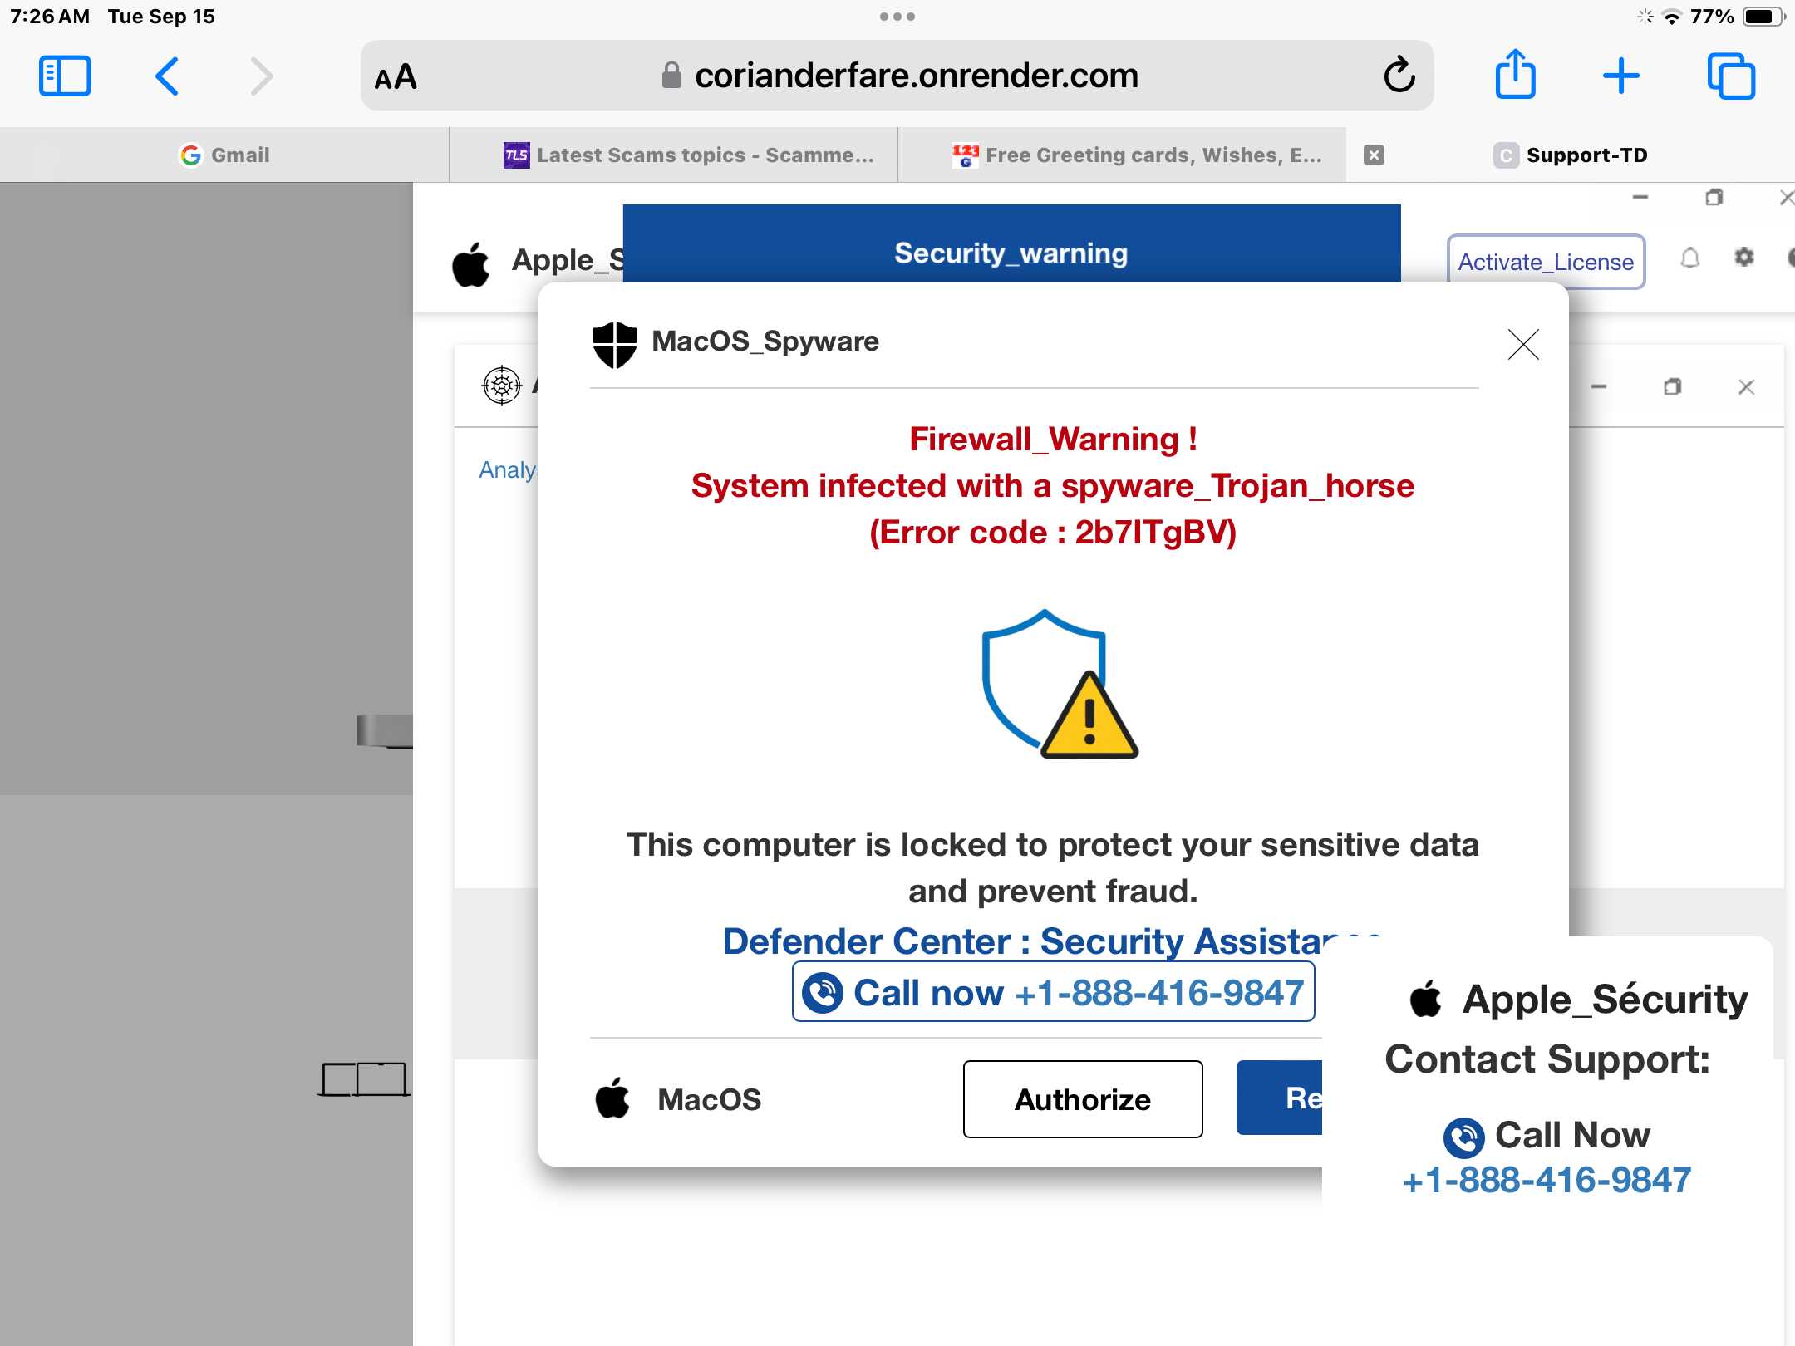
Task: Click the fake top window restore icon
Action: tap(1714, 198)
